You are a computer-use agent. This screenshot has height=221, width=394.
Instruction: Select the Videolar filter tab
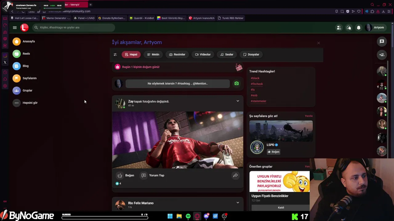[203, 55]
